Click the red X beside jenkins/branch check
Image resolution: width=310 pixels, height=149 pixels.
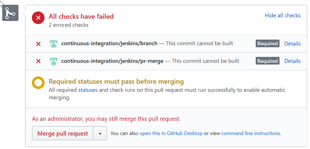[x=38, y=44]
